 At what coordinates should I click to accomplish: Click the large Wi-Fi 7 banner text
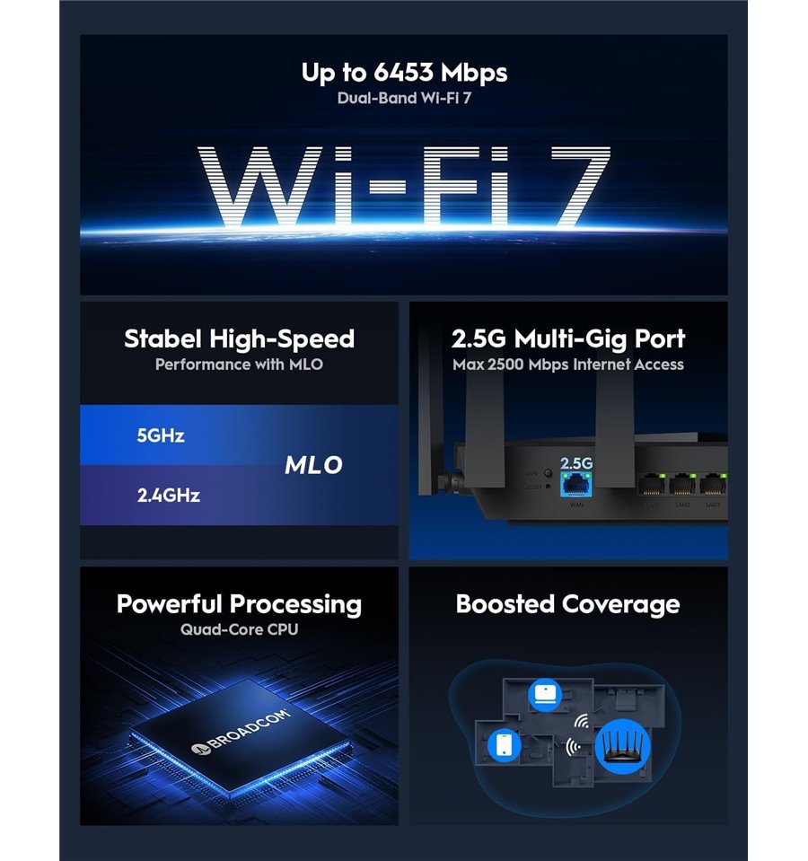point(404,187)
